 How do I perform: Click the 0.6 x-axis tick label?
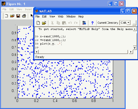coord(75,101)
